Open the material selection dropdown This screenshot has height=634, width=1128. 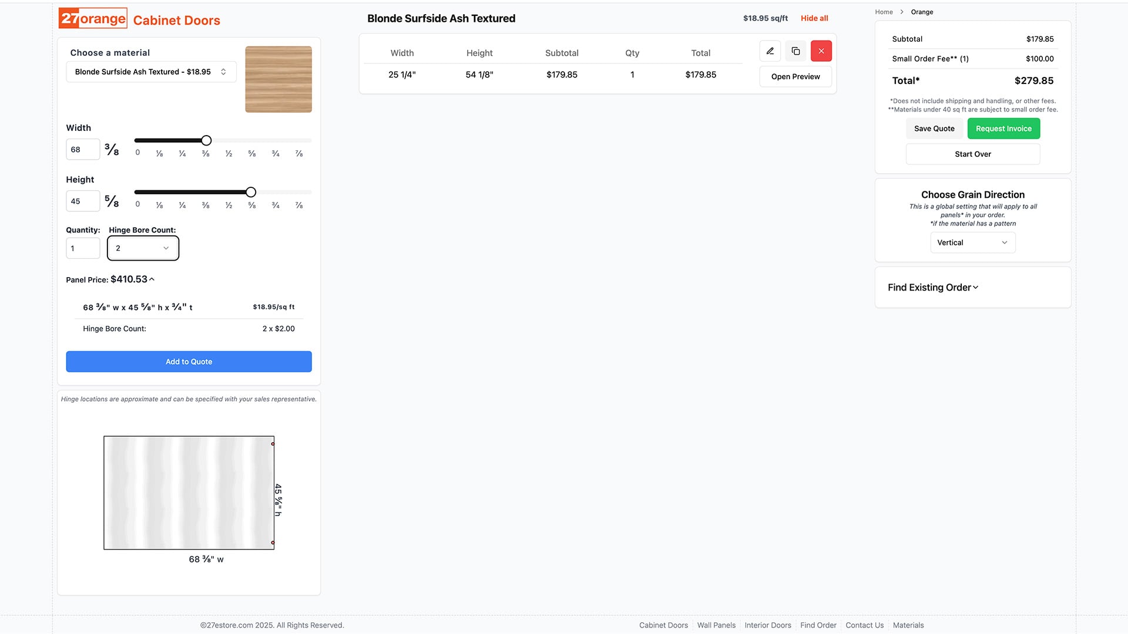coord(151,72)
